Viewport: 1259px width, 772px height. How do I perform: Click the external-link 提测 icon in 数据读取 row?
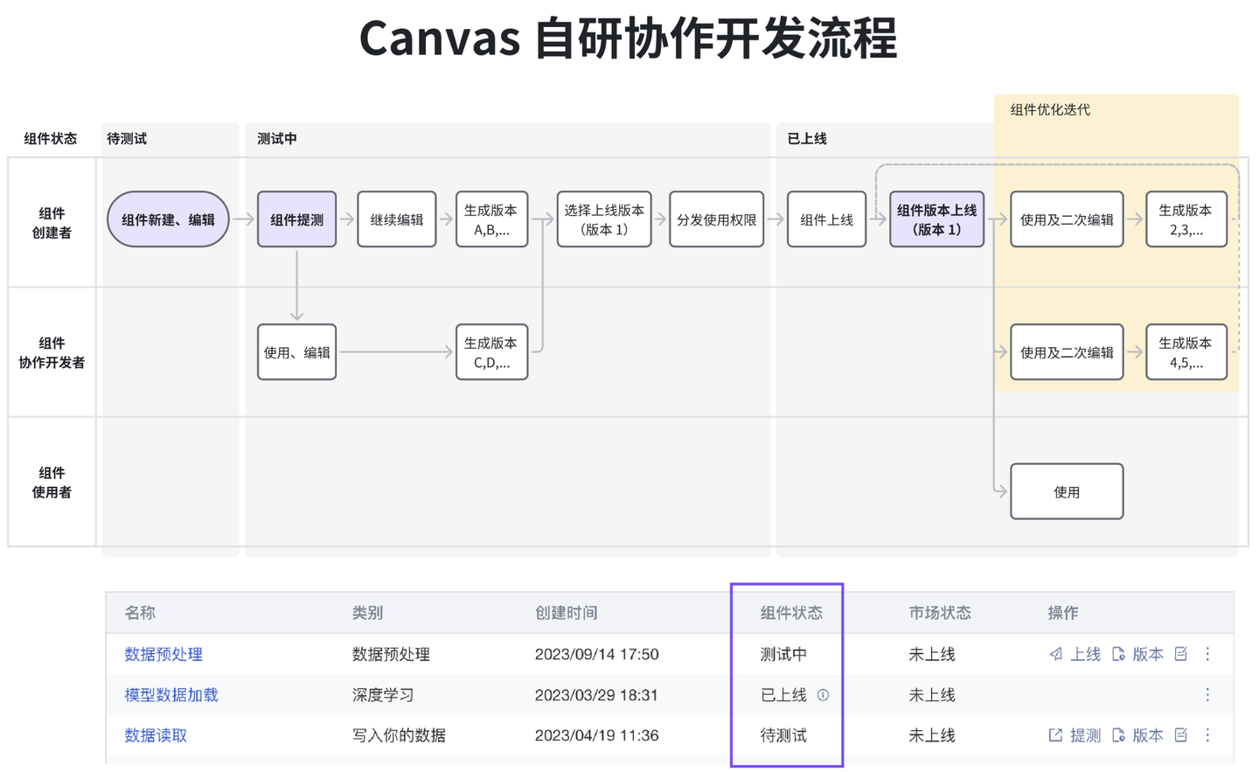pyautogui.click(x=1054, y=735)
